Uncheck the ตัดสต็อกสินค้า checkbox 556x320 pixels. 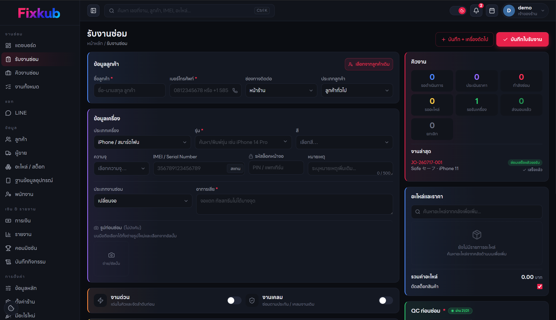539,287
